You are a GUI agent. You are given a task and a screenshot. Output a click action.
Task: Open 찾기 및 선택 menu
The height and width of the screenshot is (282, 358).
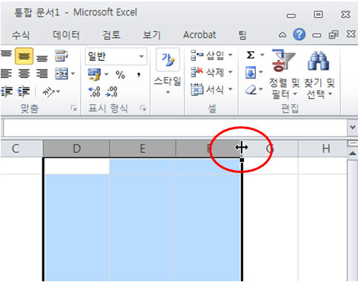(x=319, y=74)
